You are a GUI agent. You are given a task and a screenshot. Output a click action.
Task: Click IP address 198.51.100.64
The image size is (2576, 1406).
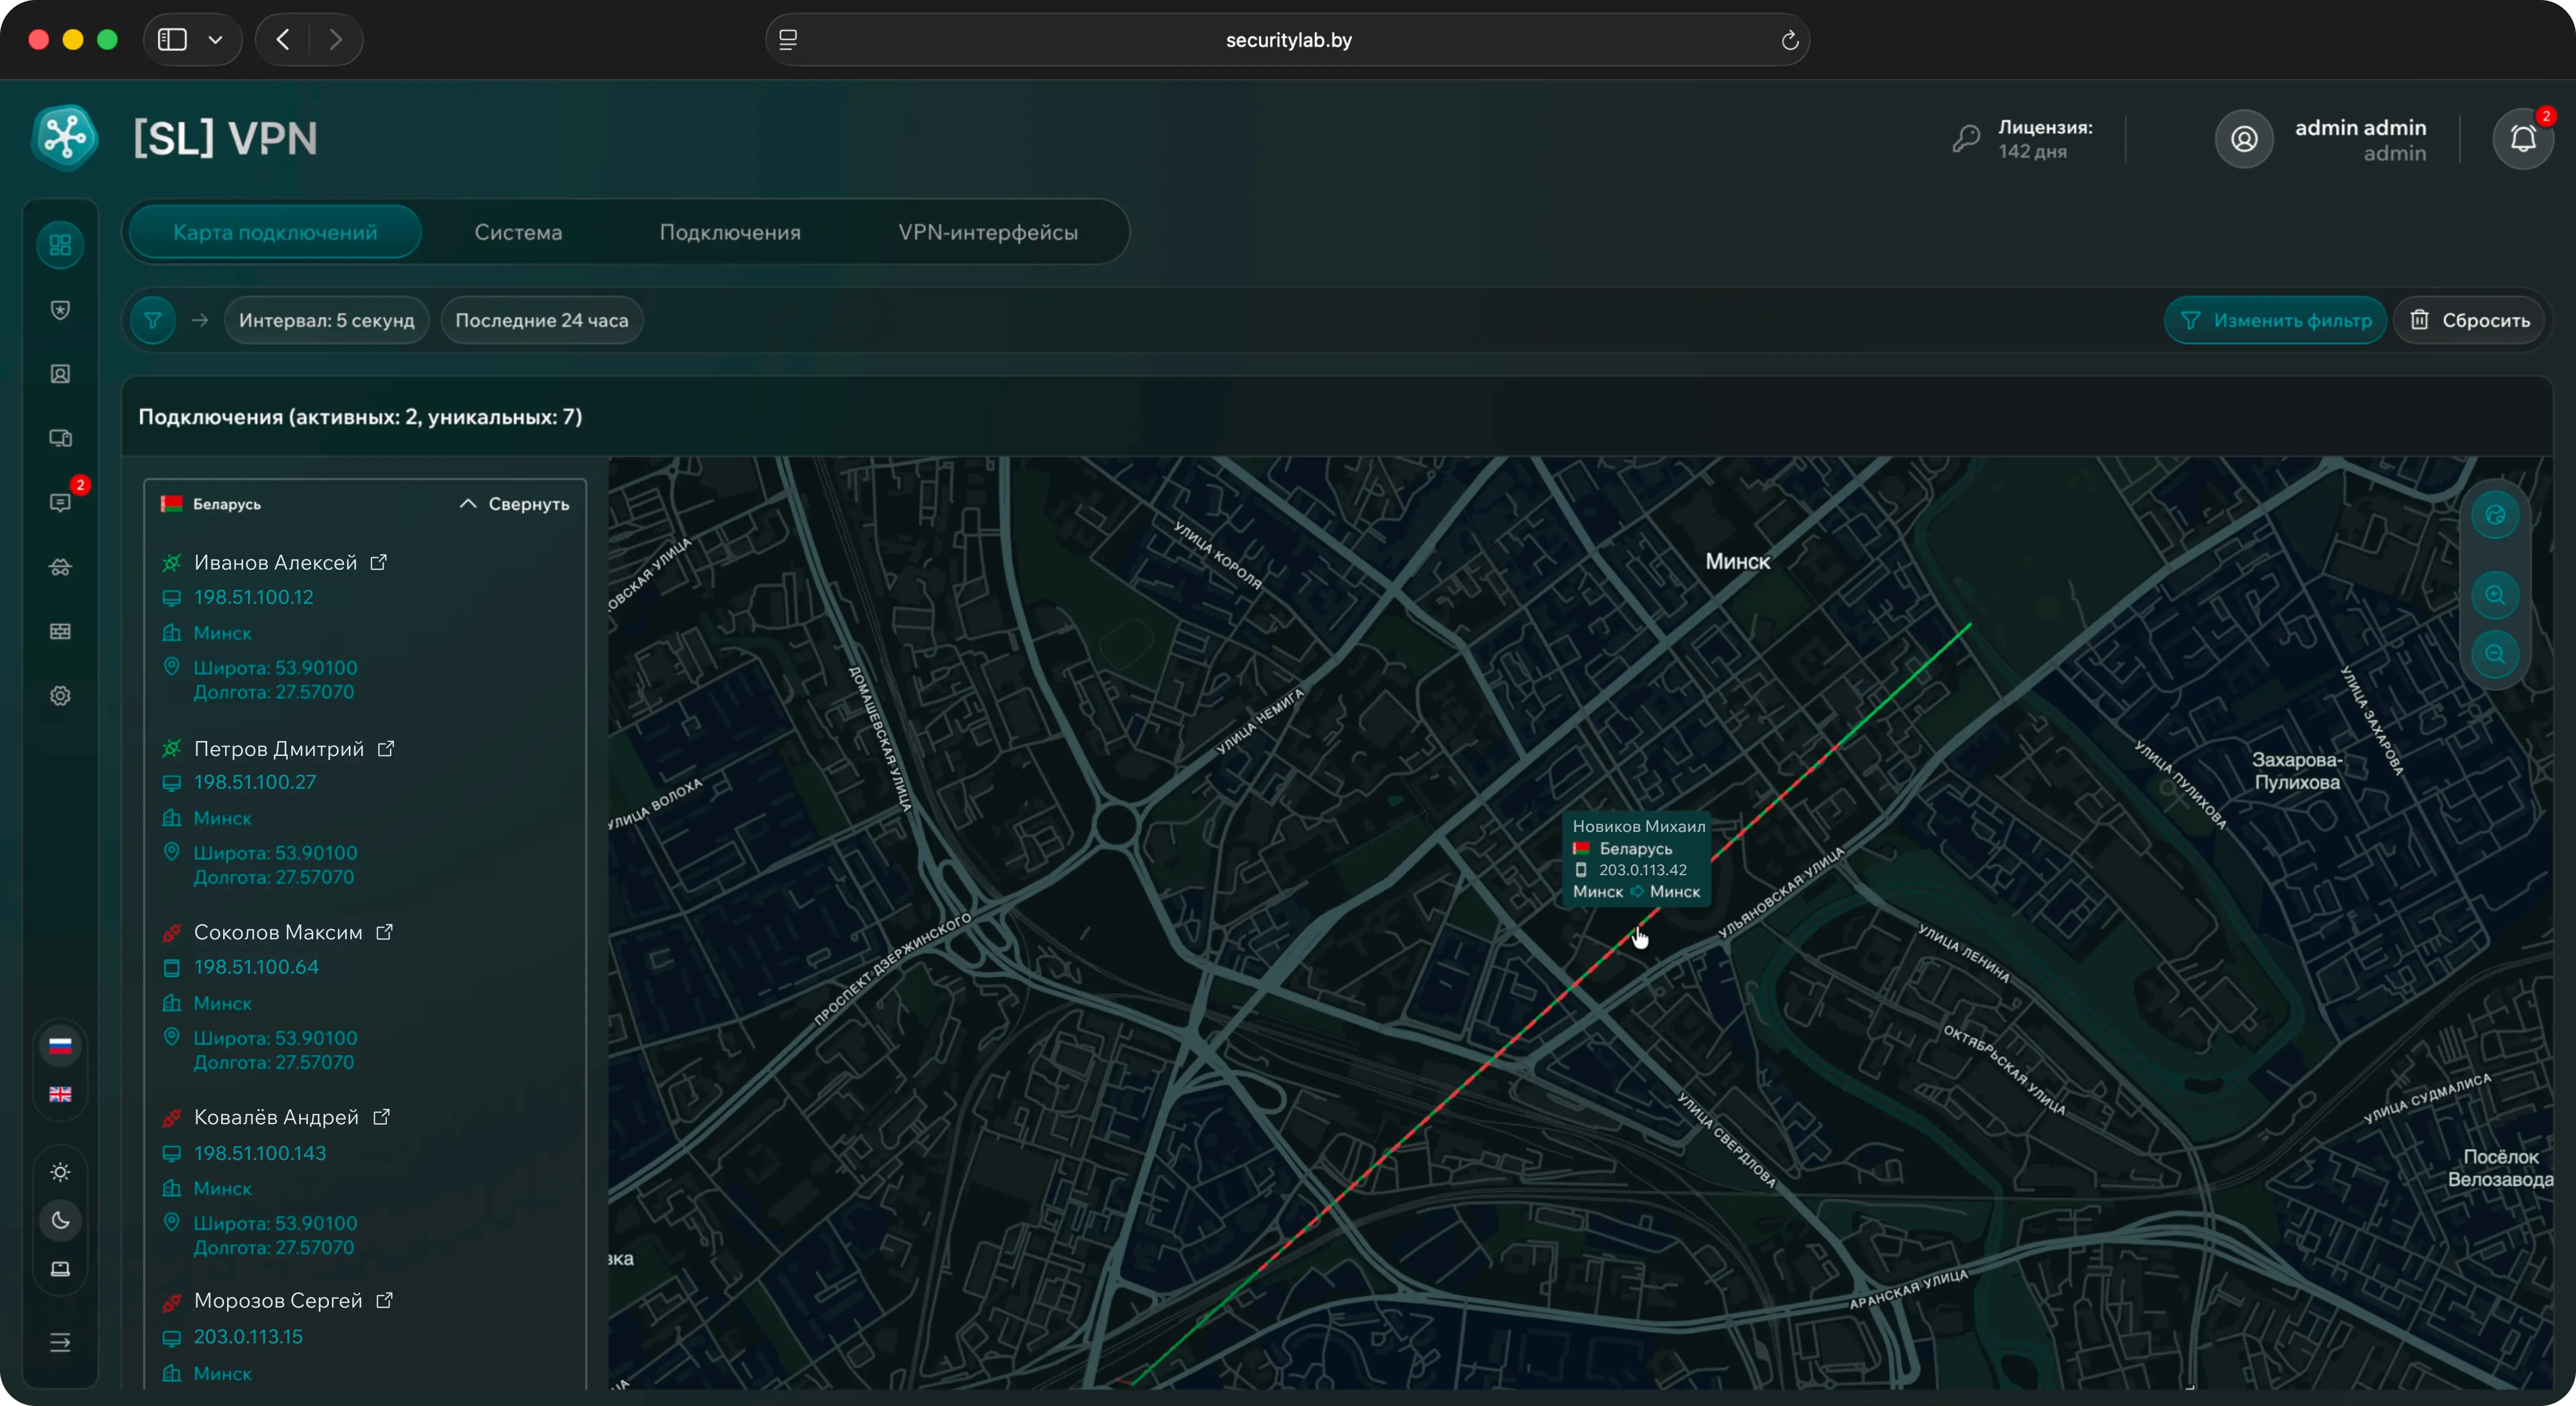click(x=256, y=967)
